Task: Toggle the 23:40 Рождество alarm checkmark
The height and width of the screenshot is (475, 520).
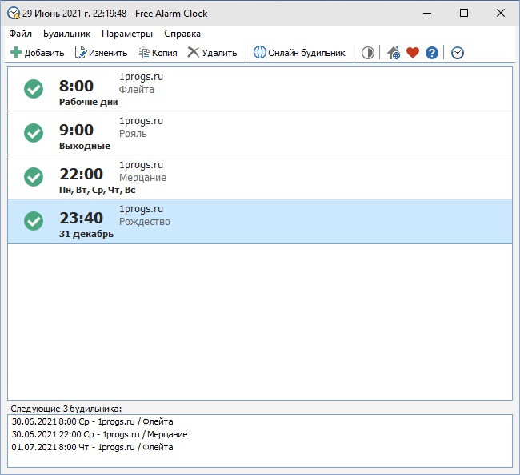Action: pyautogui.click(x=34, y=221)
